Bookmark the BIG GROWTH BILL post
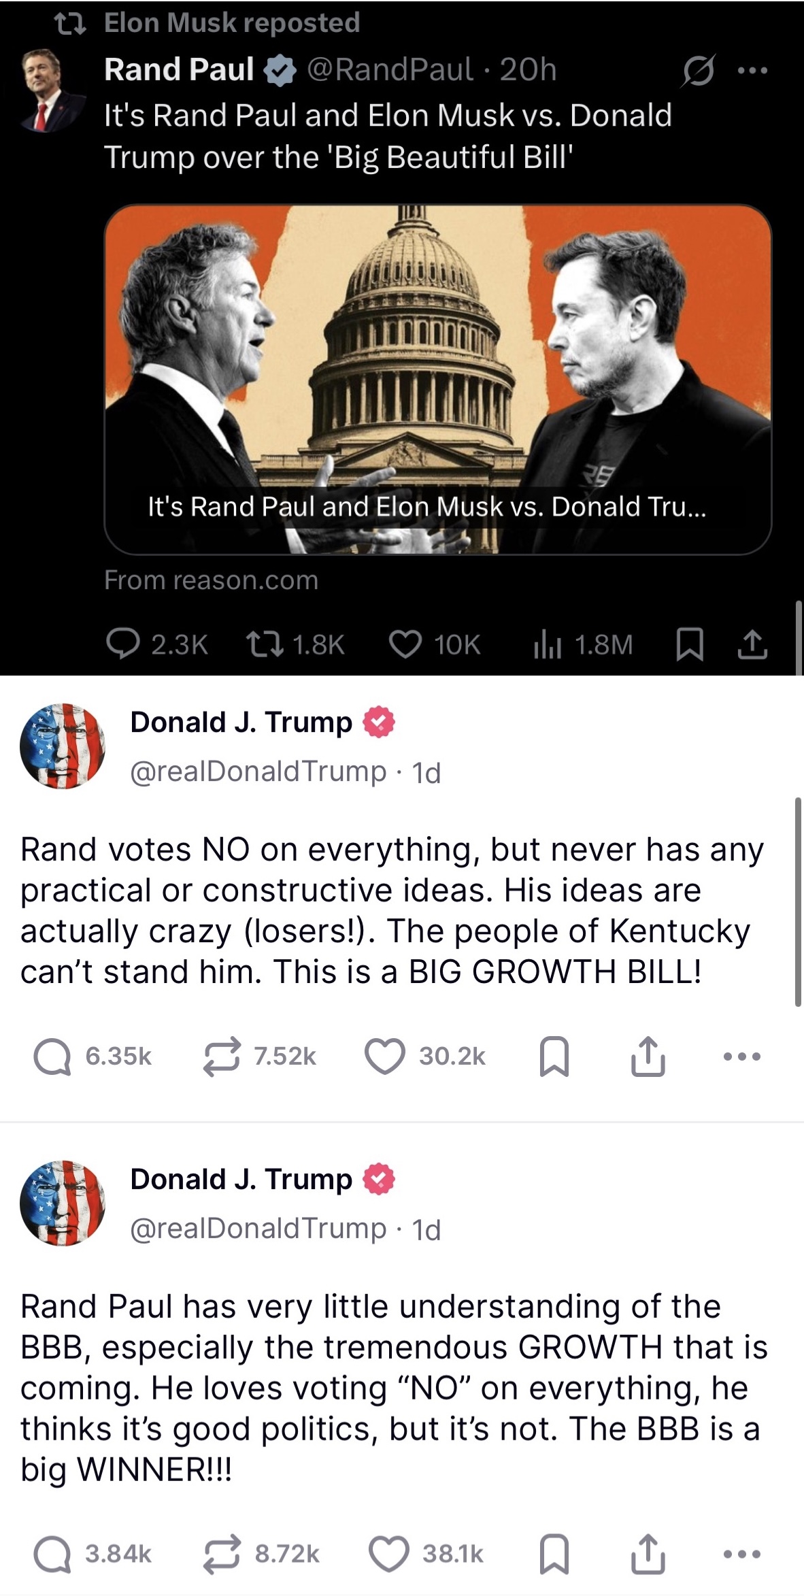Screen dimensions: 804x1596 [554, 1057]
